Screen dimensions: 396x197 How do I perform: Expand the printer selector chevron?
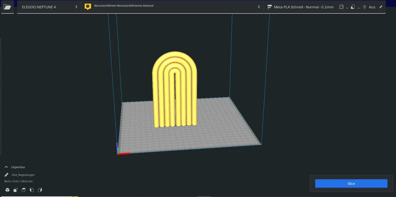[76, 7]
